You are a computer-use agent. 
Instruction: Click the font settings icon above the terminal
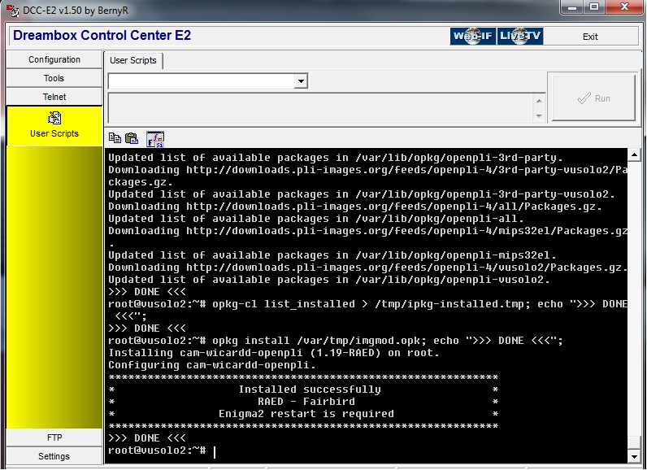pyautogui.click(x=155, y=139)
